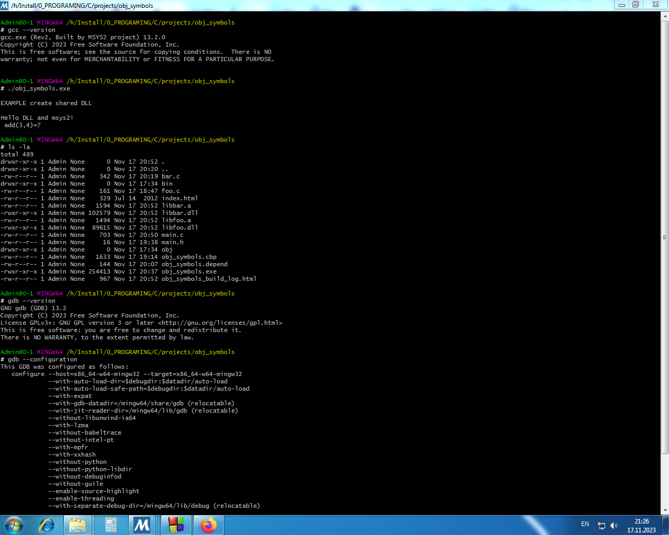669x535 pixels.
Task: Click the index.html file entry
Action: [99, 198]
